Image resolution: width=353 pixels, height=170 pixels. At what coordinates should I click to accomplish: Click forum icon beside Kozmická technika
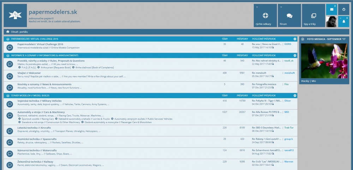(10, 142)
